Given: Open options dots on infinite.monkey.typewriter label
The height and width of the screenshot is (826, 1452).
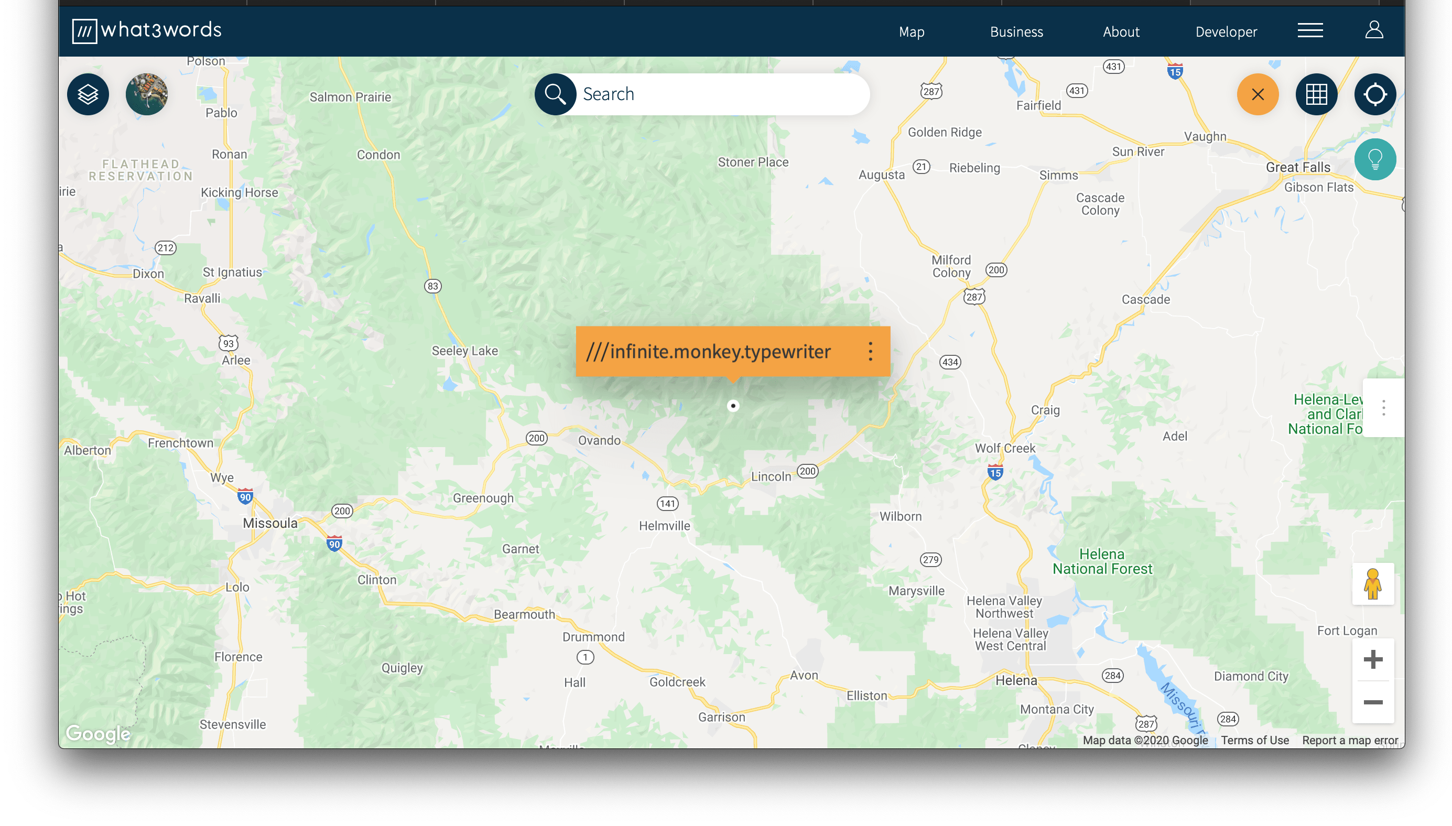Looking at the screenshot, I should (x=870, y=352).
